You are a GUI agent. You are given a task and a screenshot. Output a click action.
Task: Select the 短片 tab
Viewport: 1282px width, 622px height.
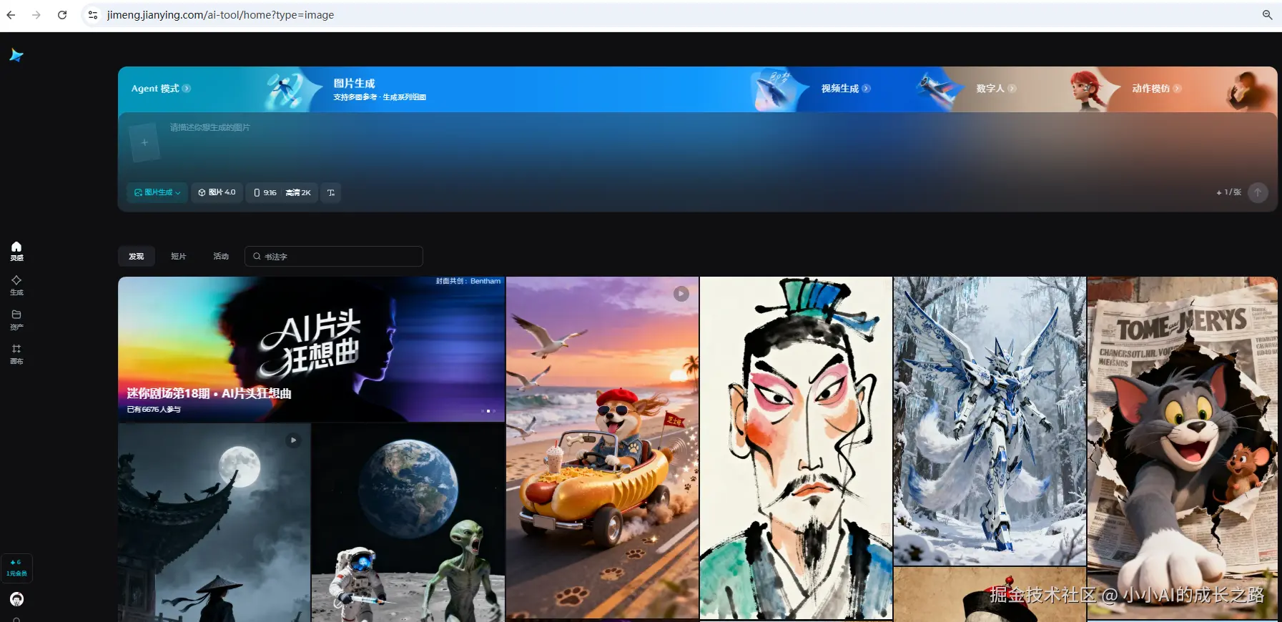[179, 256]
